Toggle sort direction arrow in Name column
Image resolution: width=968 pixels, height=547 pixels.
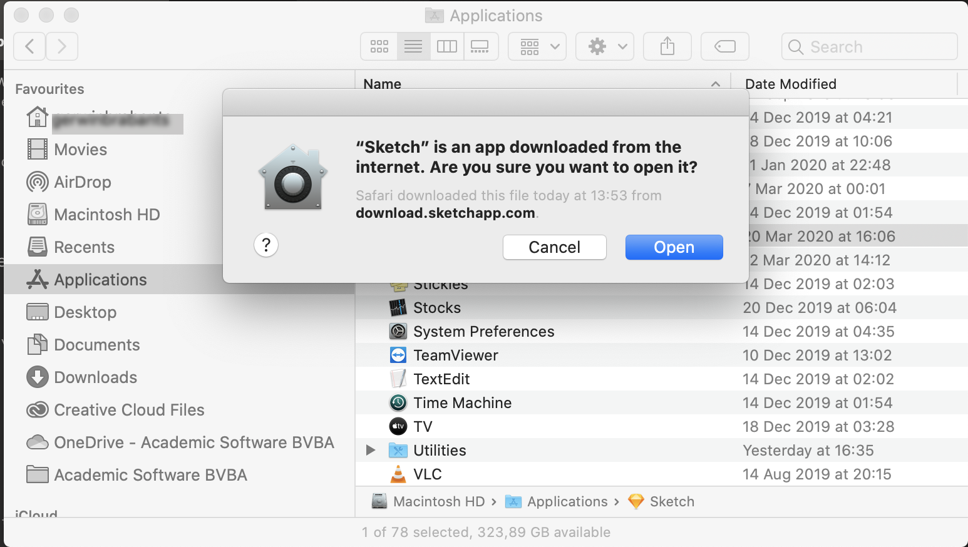[716, 84]
